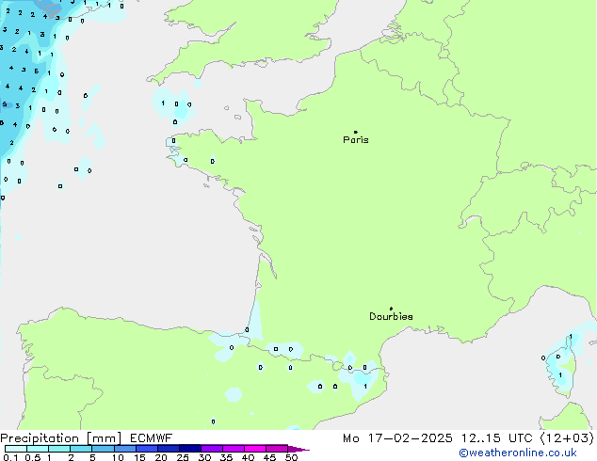The height and width of the screenshot is (461, 597).
Task: Click the Paris location dot marker
Action: point(355,132)
